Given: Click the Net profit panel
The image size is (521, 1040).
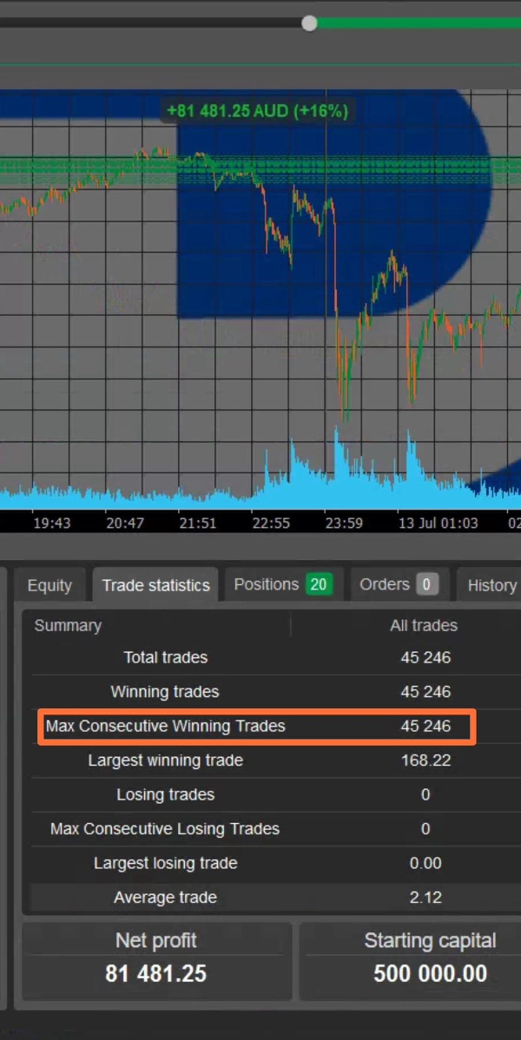Looking at the screenshot, I should (156, 958).
